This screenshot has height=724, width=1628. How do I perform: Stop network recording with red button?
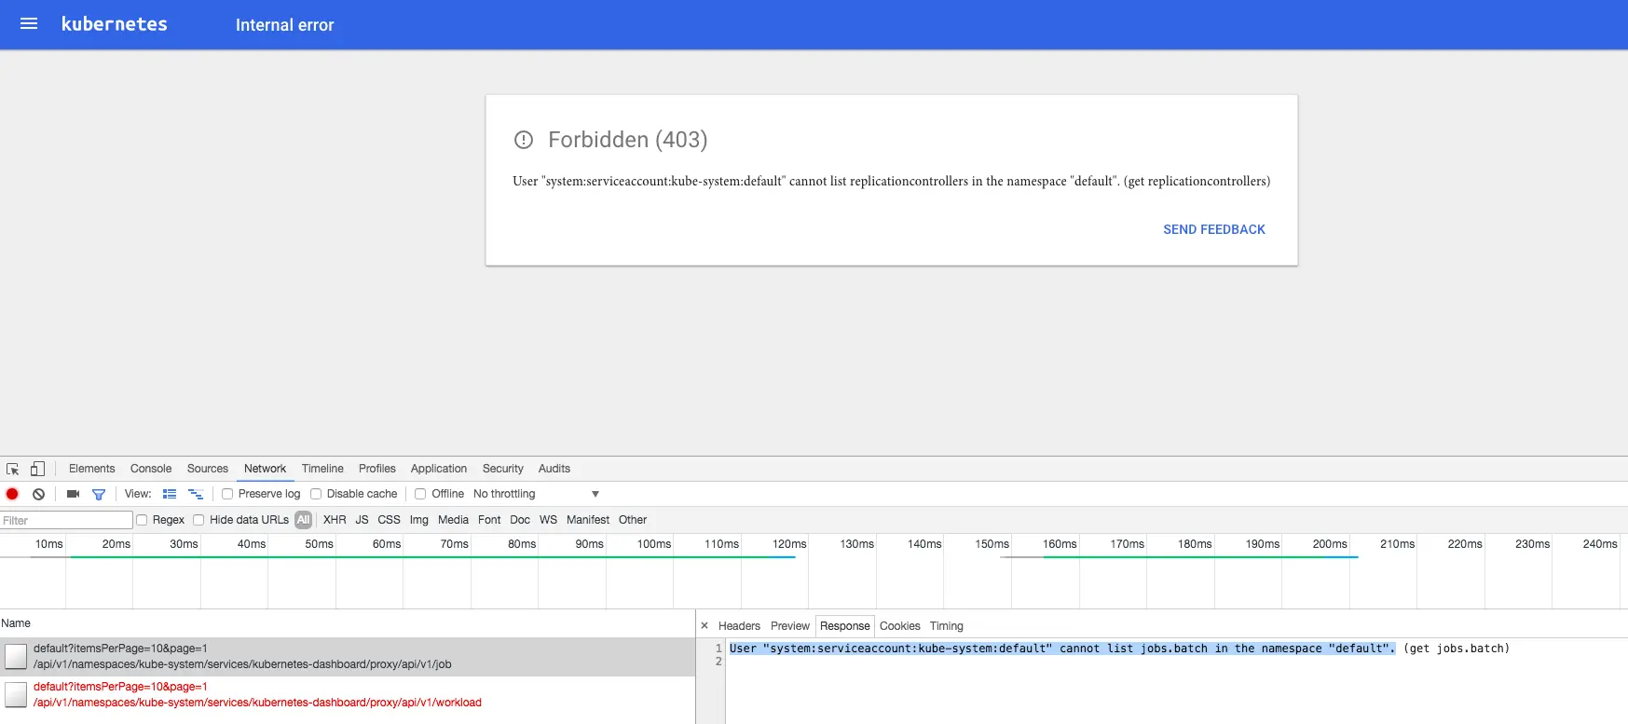[x=12, y=494]
